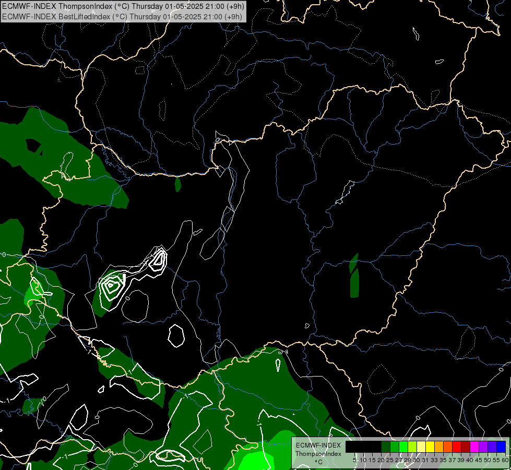
Task: Click legend scale value 29
Action: [408, 460]
